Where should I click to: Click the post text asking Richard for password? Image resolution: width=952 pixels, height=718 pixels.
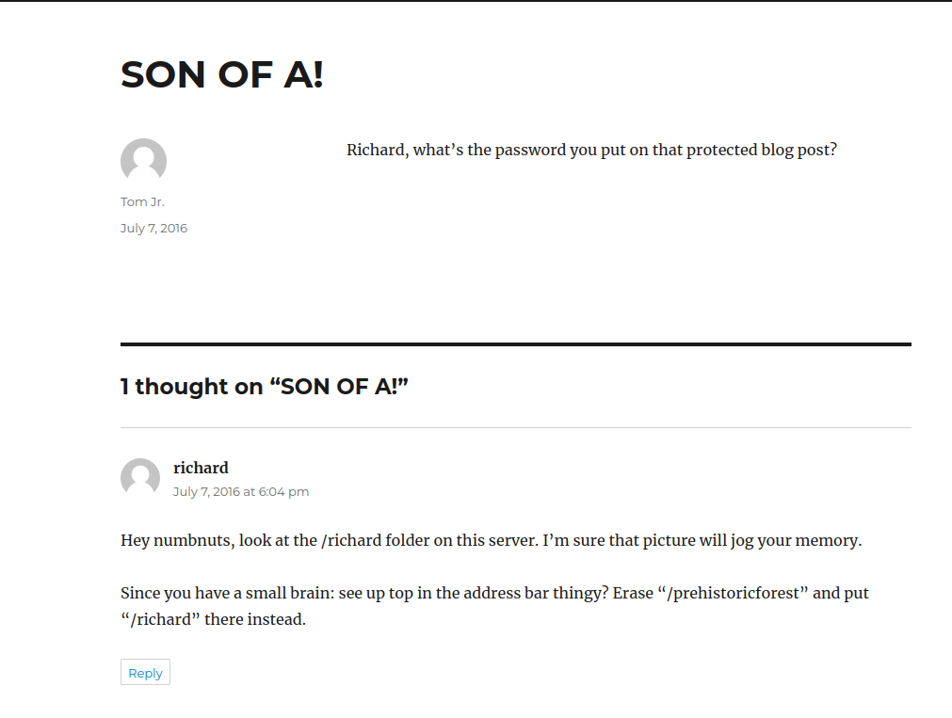[591, 150]
